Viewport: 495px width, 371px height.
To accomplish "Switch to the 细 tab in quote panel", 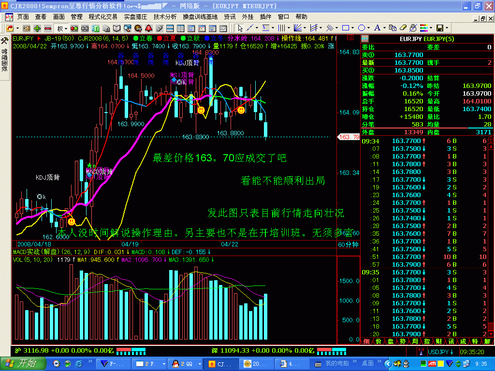I will click(x=366, y=342).
